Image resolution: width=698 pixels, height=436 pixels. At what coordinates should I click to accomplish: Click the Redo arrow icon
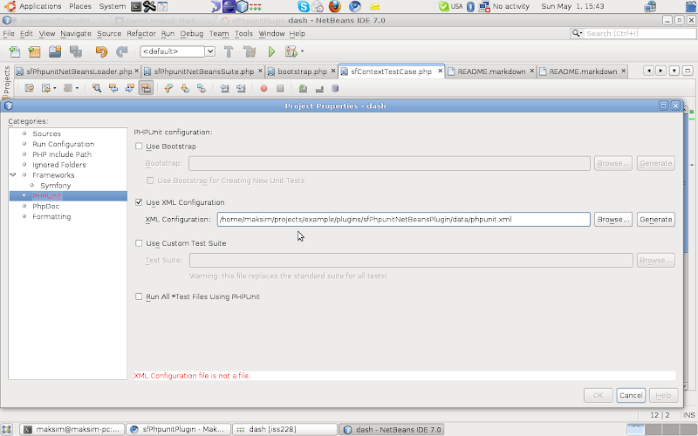[x=121, y=51]
